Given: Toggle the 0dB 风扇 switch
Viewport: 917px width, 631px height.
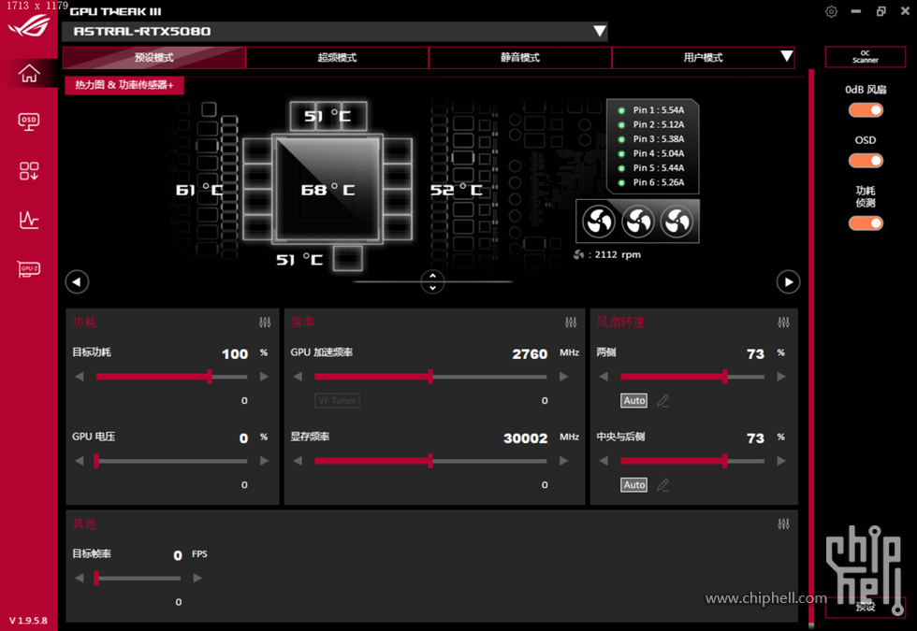Looking at the screenshot, I should click(x=866, y=110).
